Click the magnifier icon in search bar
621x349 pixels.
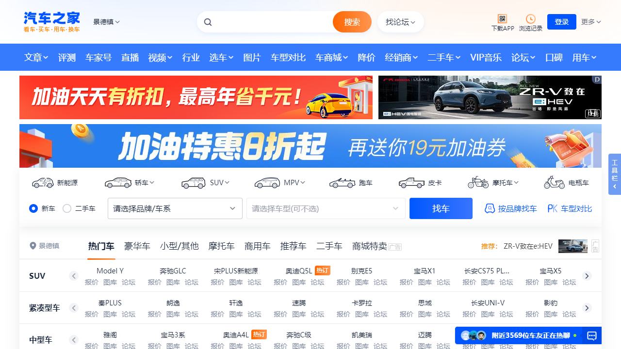208,22
